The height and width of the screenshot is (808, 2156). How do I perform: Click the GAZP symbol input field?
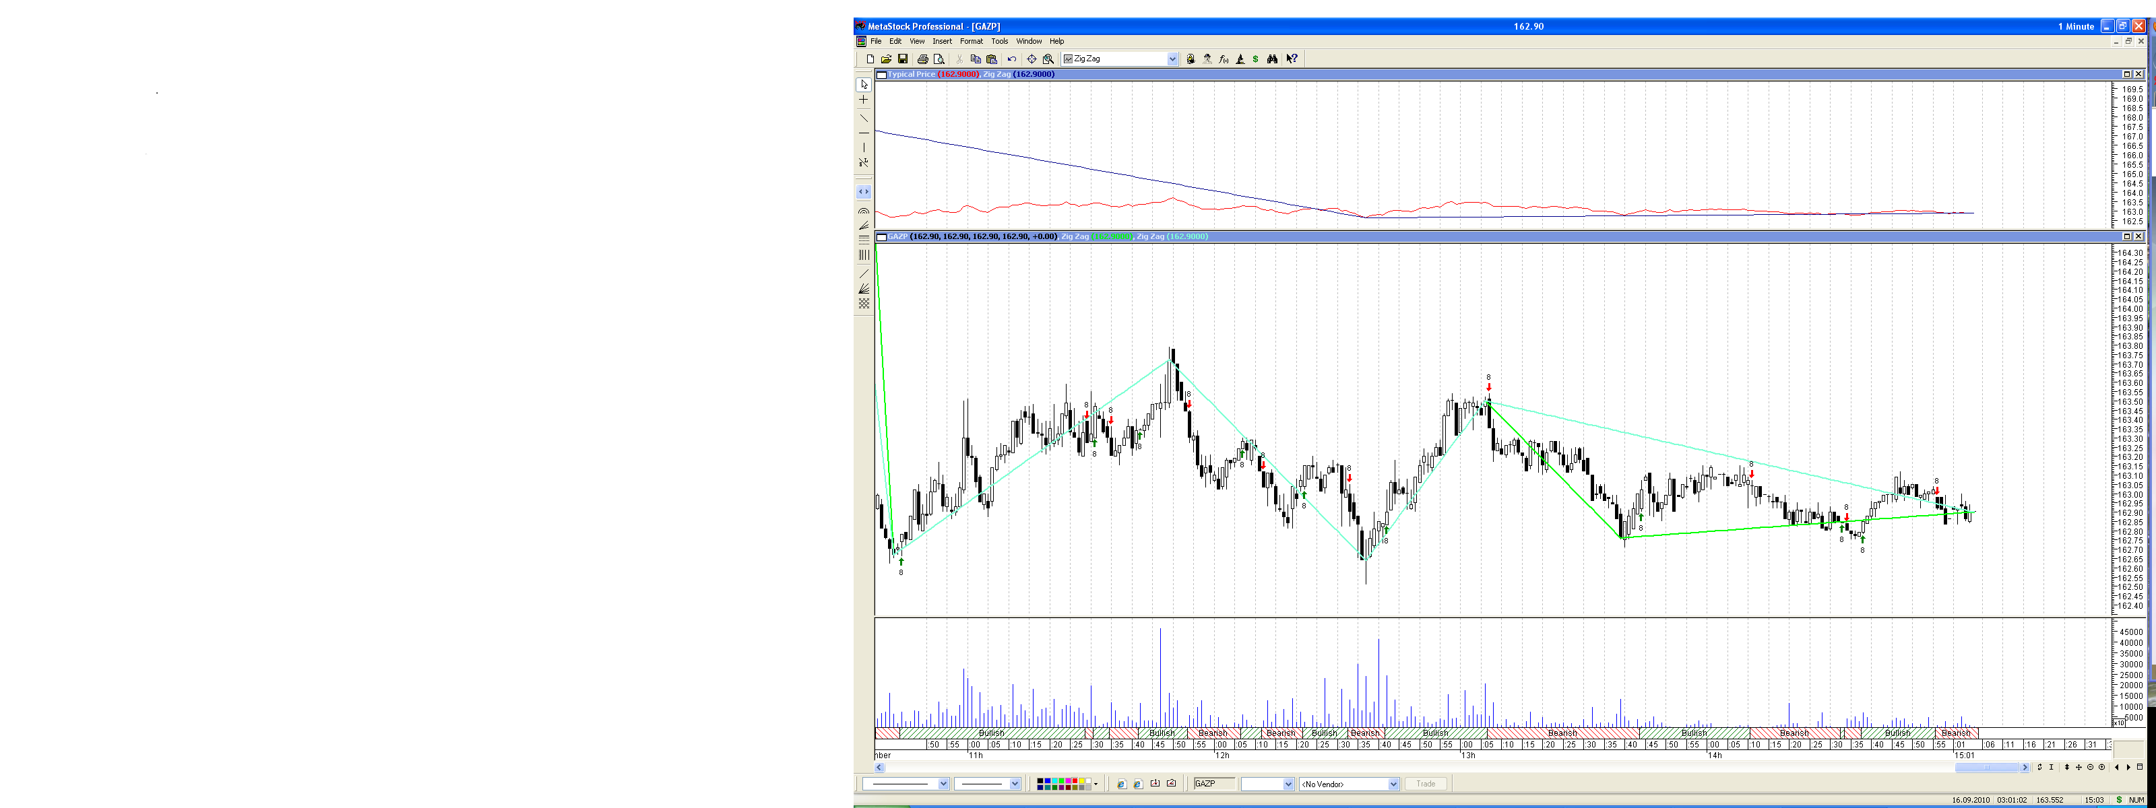pos(1213,784)
